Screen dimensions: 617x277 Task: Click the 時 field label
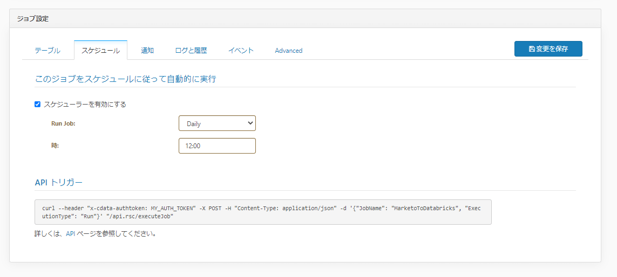pyautogui.click(x=55, y=146)
